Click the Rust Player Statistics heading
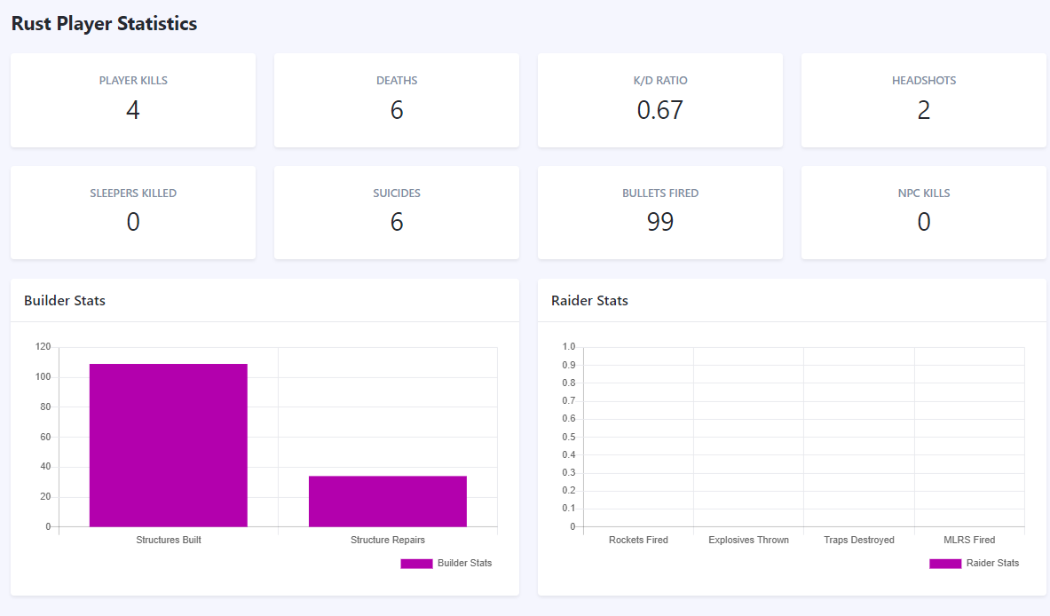The width and height of the screenshot is (1050, 616). 104,23
